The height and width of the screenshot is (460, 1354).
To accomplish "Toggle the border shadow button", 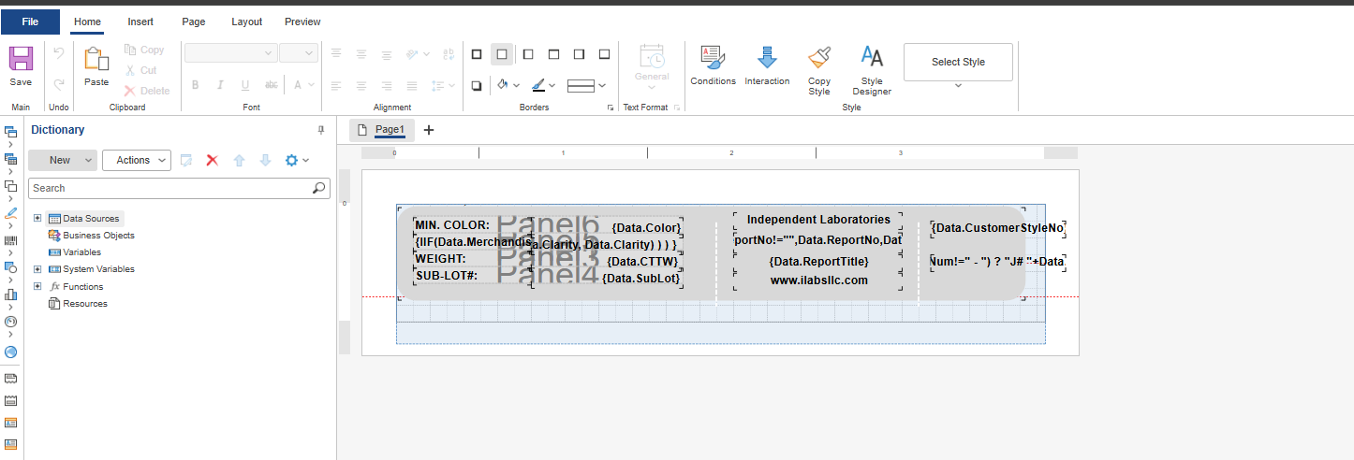I will (x=477, y=85).
